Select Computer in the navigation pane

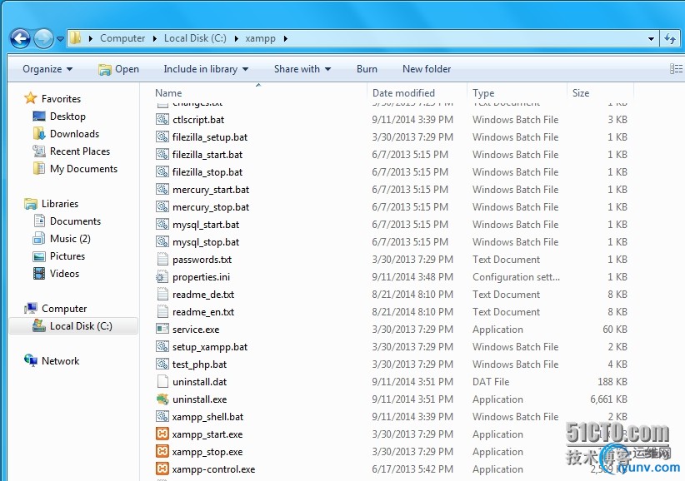coord(64,308)
